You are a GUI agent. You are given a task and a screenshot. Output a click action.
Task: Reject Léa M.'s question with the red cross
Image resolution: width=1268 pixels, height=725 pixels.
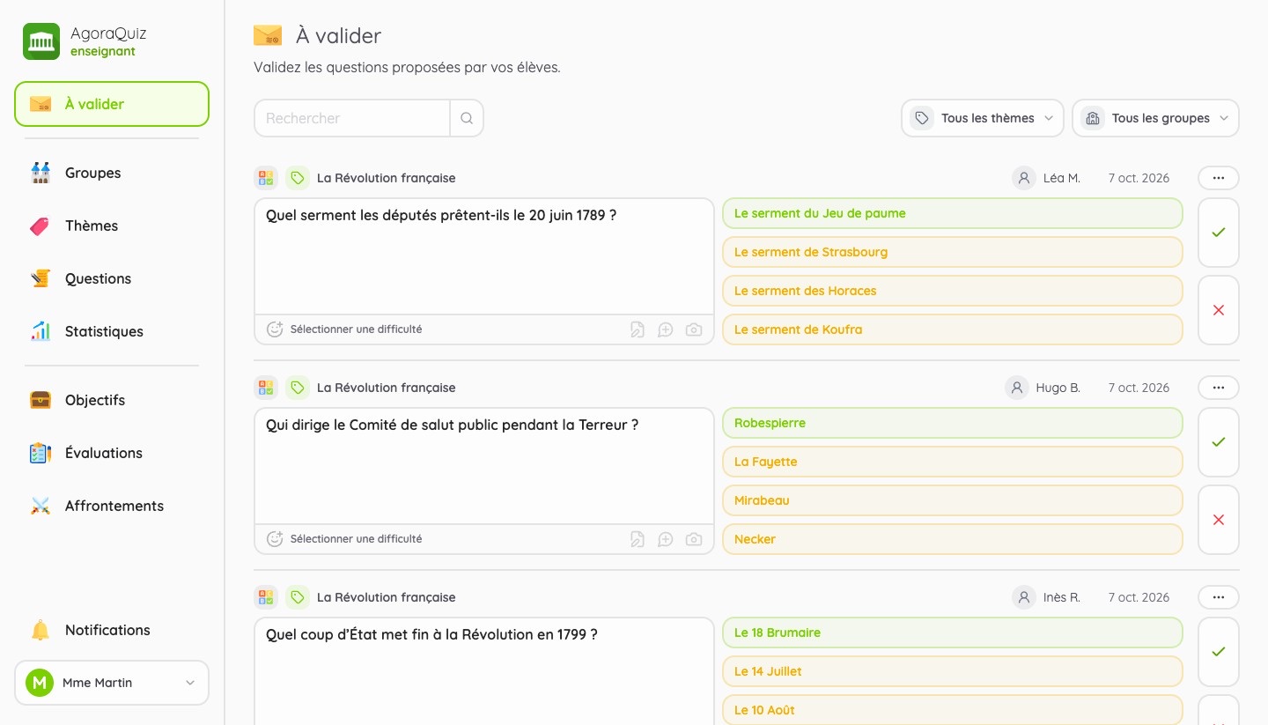1219,310
